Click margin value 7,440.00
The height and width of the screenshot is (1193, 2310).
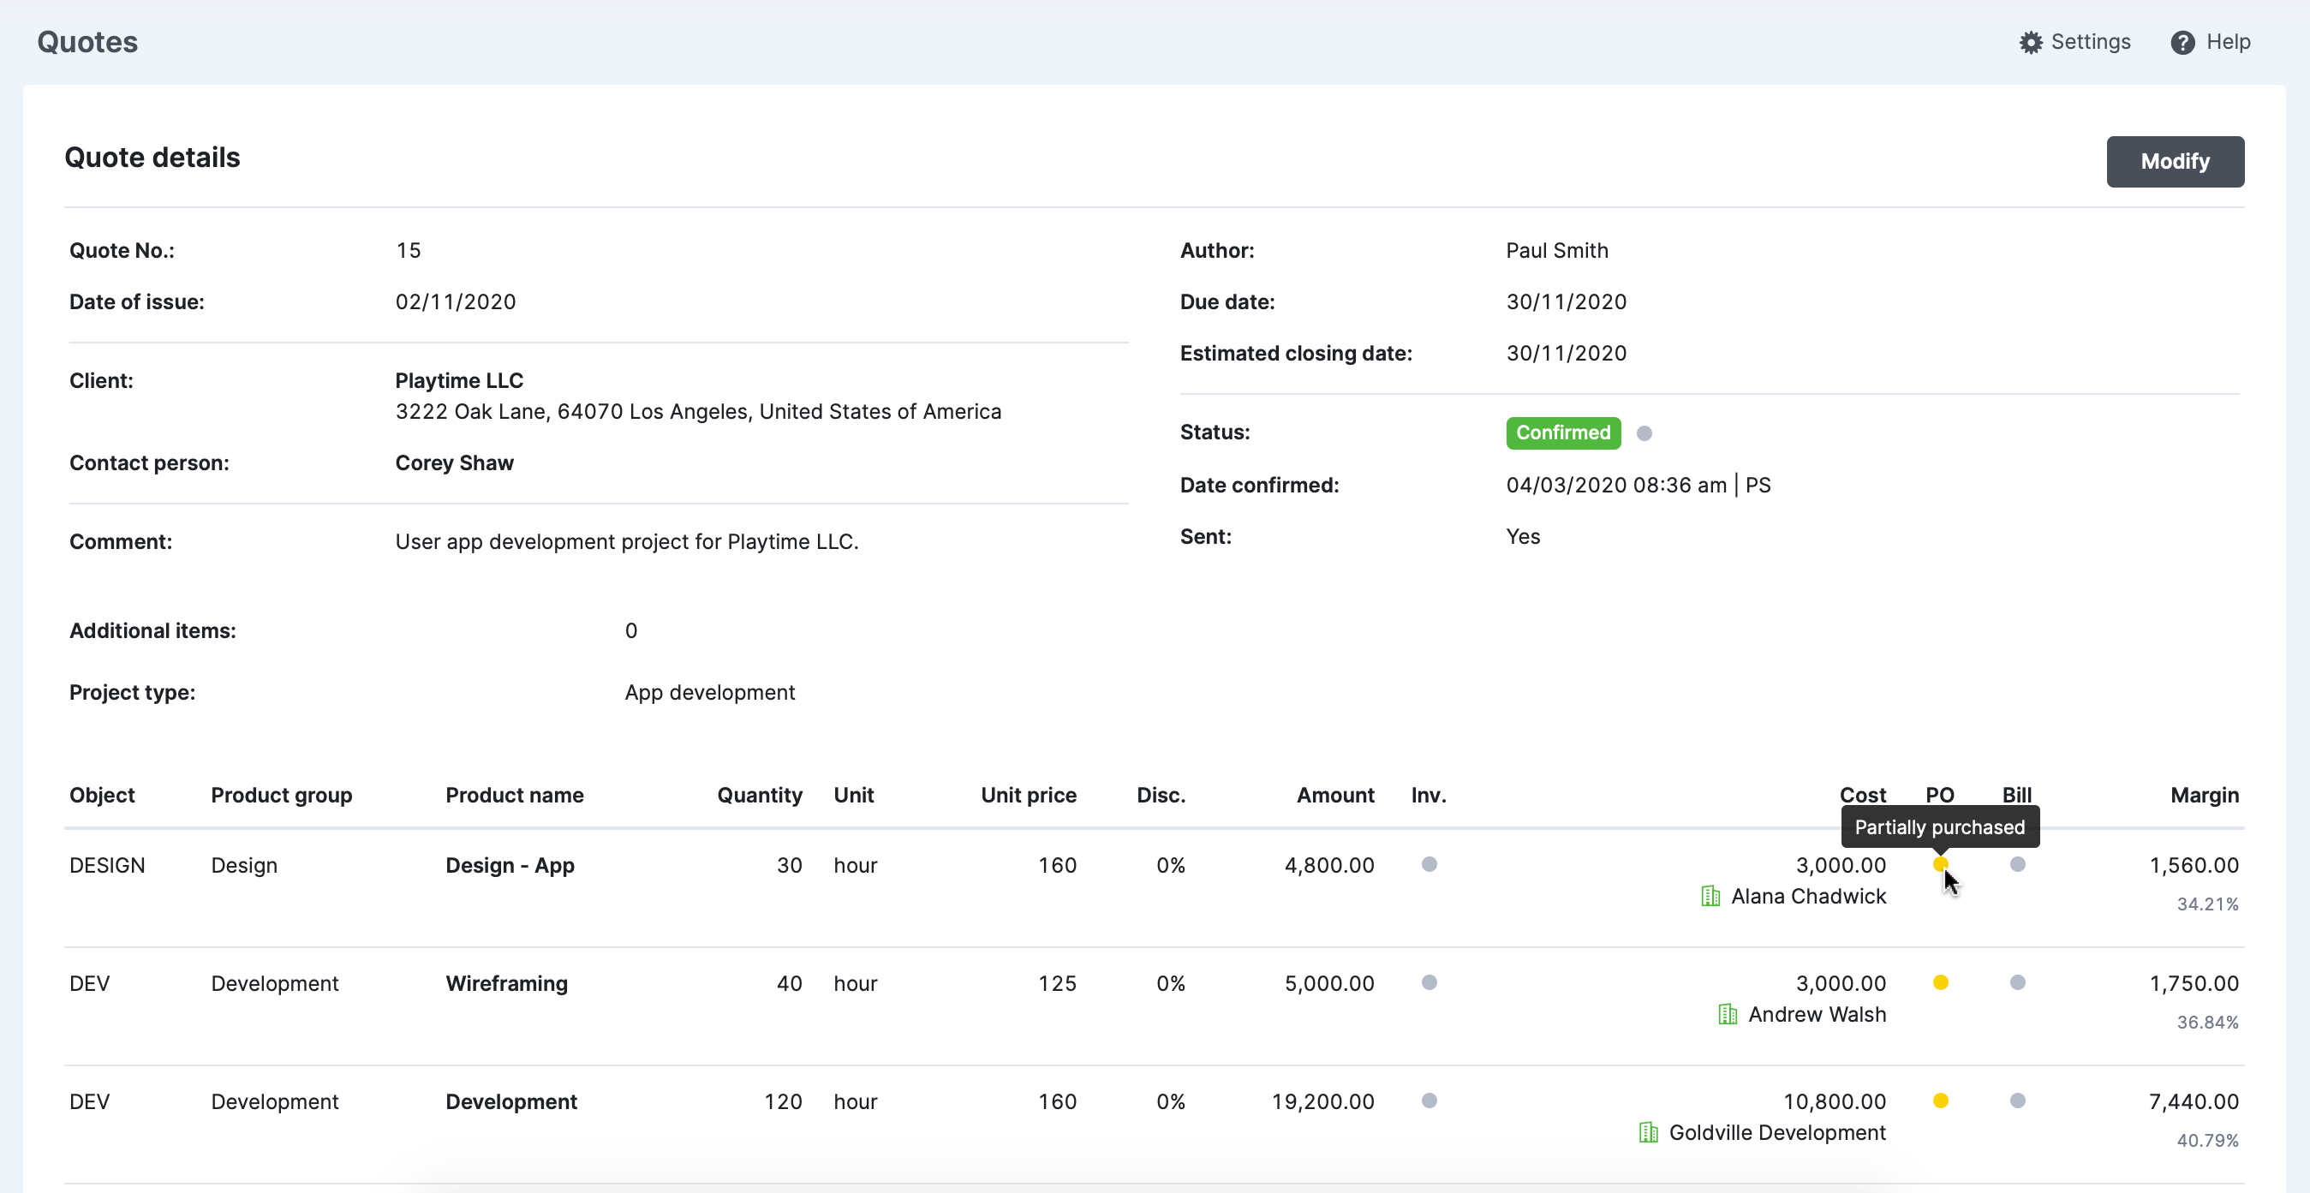coord(2194,1102)
